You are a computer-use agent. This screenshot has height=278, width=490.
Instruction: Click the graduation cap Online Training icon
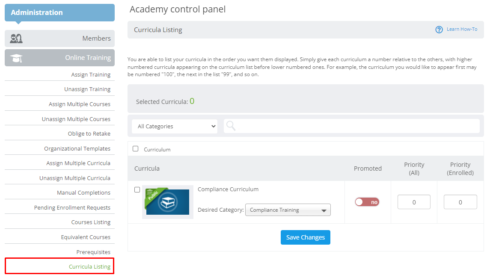click(16, 58)
